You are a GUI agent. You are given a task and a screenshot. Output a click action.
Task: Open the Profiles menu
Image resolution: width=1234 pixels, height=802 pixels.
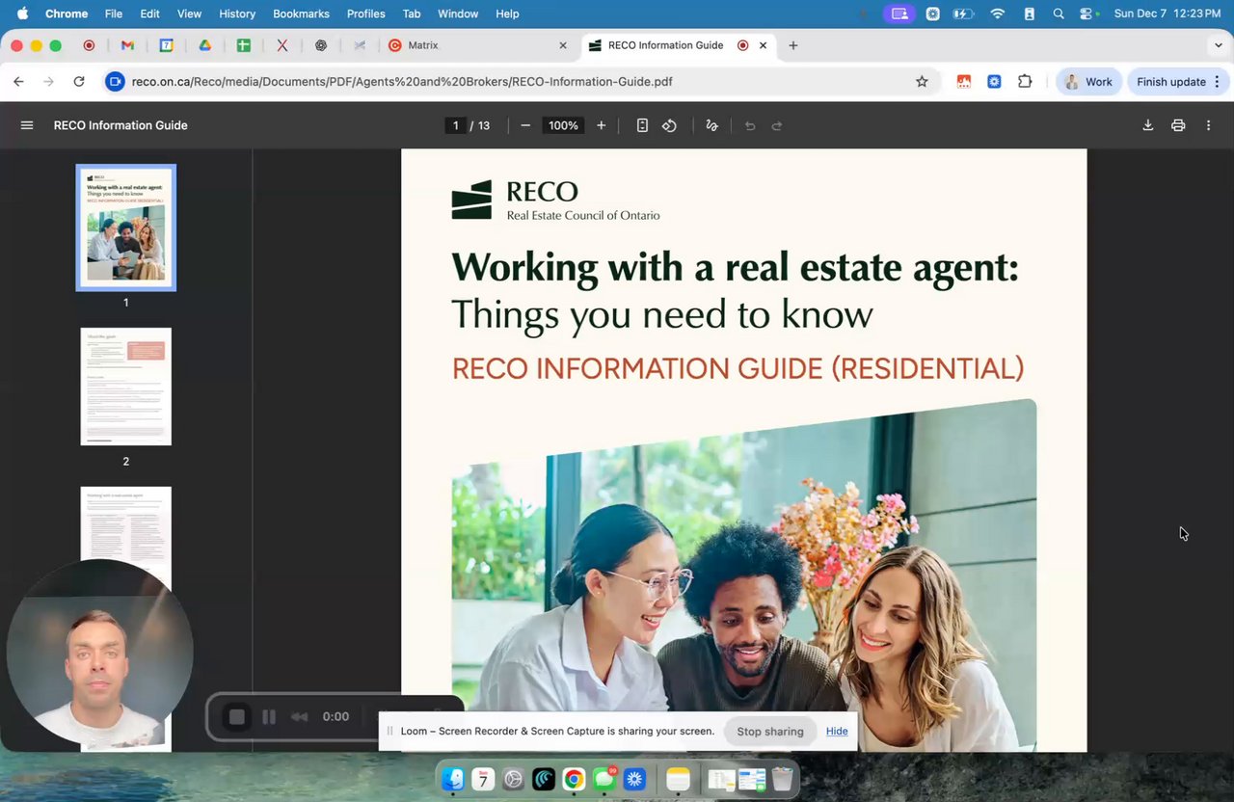pyautogui.click(x=366, y=13)
